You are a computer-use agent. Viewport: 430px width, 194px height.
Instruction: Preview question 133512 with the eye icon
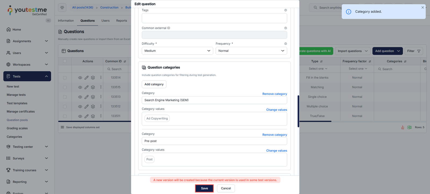(x=80, y=107)
